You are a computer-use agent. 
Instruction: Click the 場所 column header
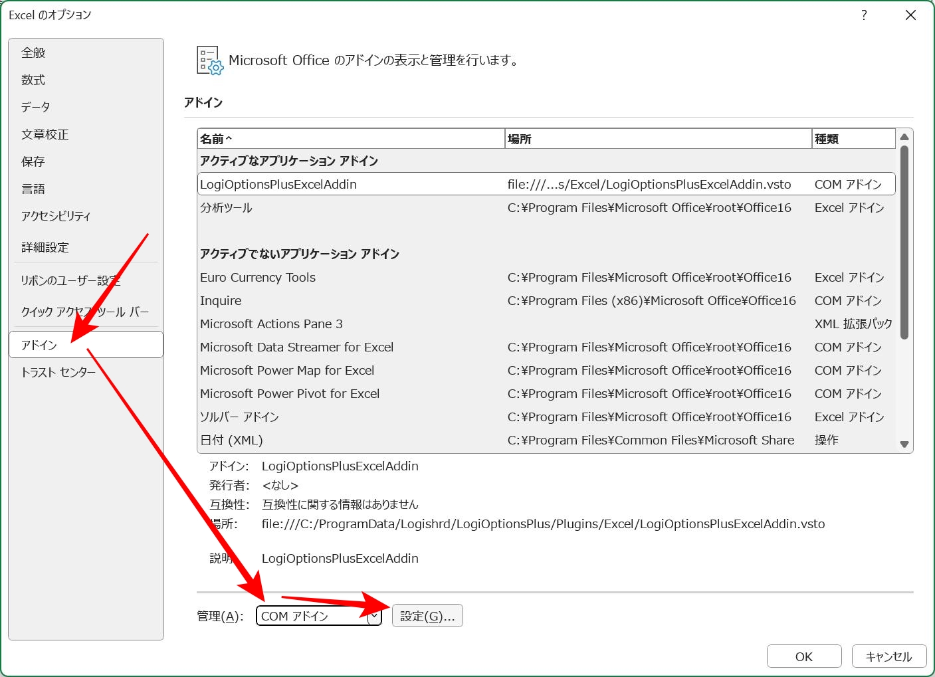tap(658, 139)
